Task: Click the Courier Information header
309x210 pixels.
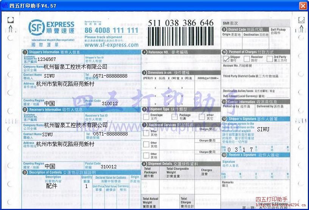Action: 256,102
